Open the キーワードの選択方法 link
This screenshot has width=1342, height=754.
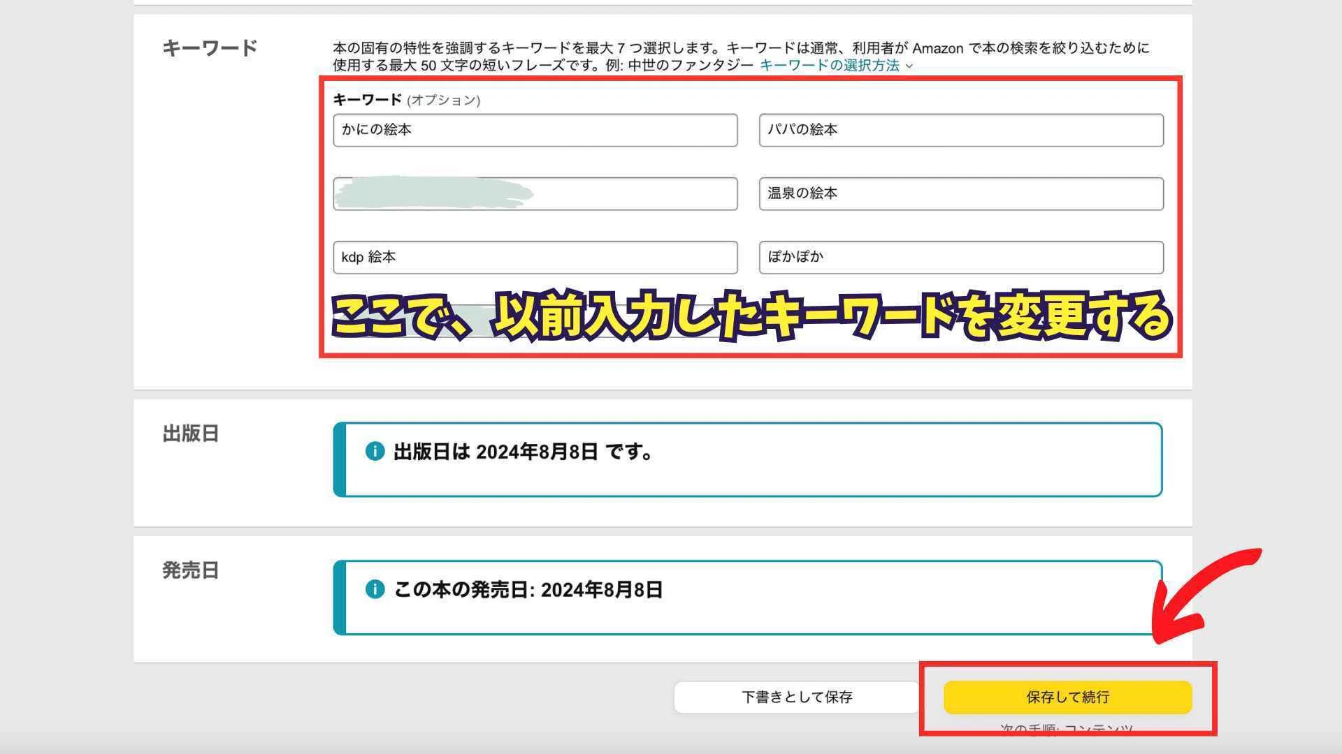(x=830, y=65)
